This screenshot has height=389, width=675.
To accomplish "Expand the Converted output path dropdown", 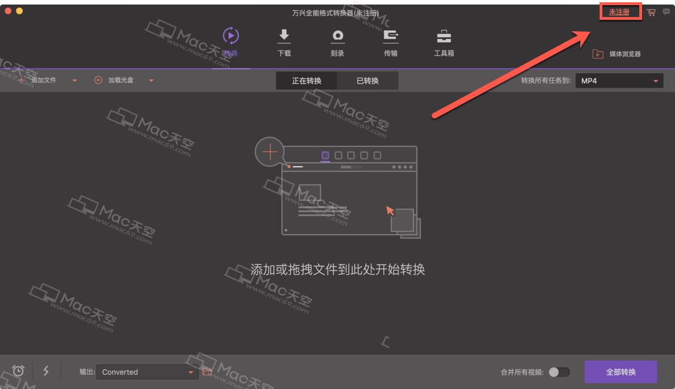I will point(189,371).
